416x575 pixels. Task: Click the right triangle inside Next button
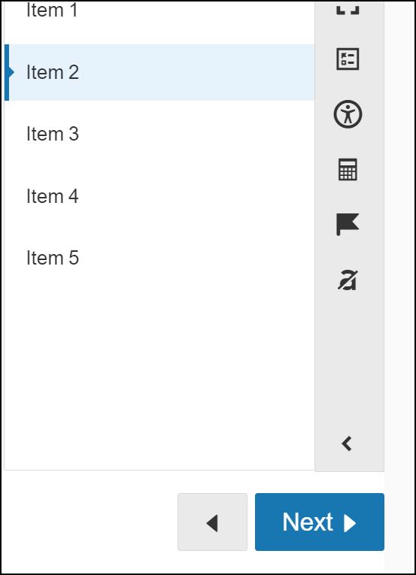[x=350, y=522]
